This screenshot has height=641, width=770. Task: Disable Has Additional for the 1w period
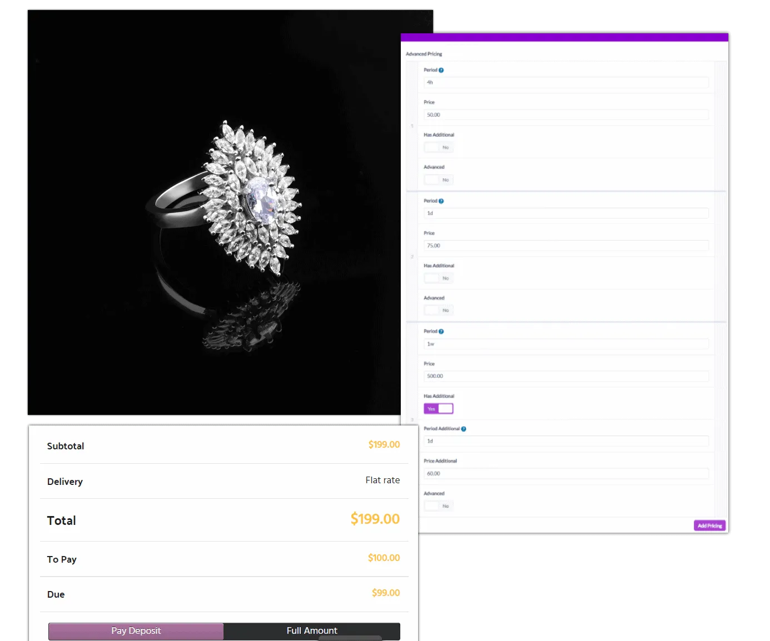click(439, 408)
